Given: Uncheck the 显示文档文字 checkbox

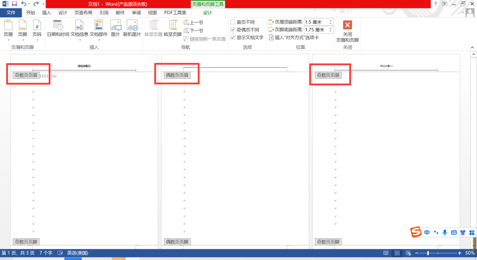Looking at the screenshot, I should pos(233,38).
